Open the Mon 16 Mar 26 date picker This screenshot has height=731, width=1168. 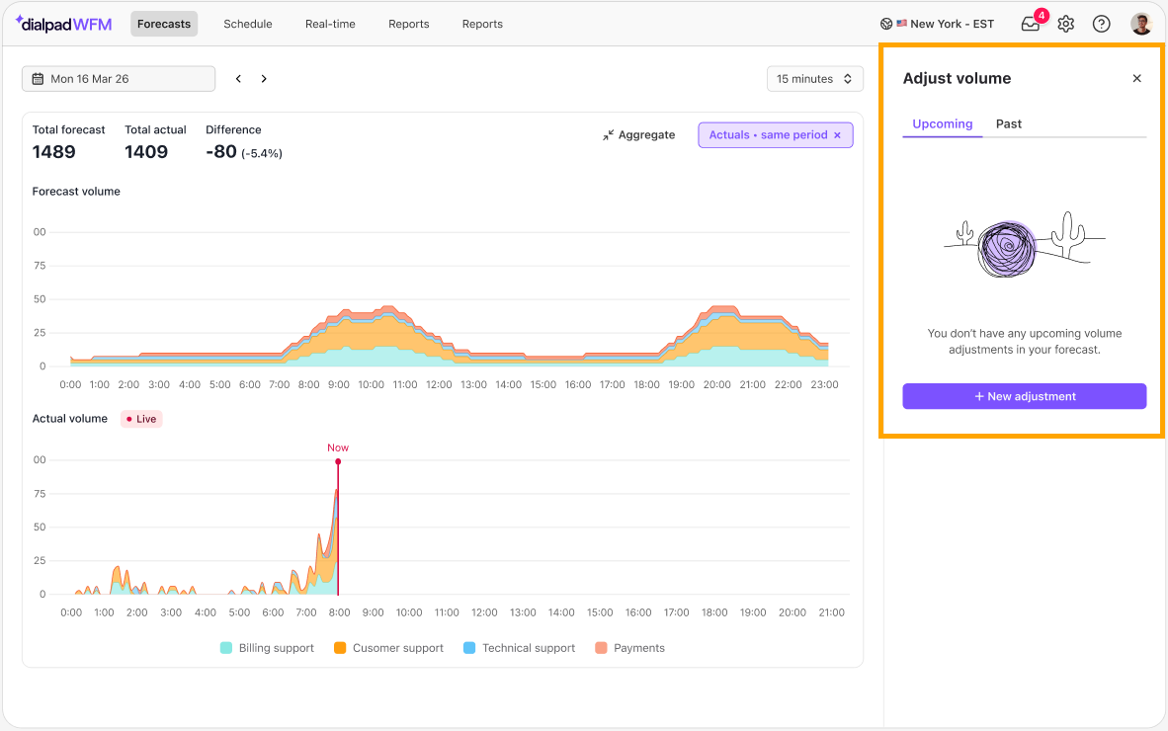(119, 79)
